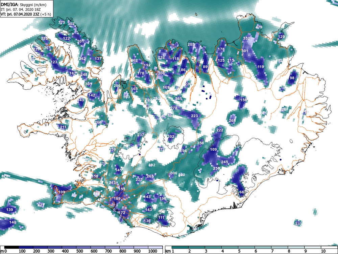Click the visibility value 421 on the map

pyautogui.click(x=41, y=205)
